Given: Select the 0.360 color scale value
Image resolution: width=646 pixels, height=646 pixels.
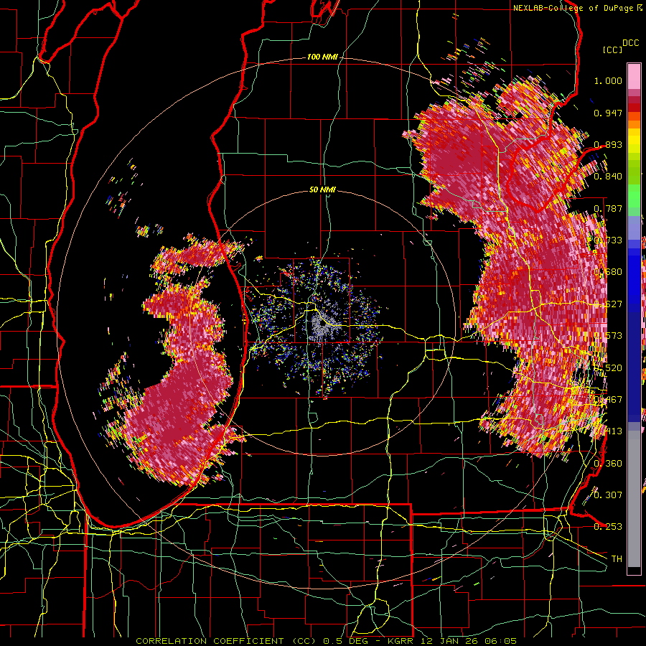Looking at the screenshot, I should [x=608, y=463].
